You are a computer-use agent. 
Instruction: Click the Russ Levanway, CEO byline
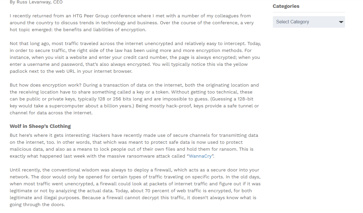[x=36, y=2]
